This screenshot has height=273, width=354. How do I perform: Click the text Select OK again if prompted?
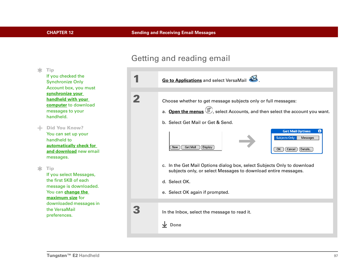pos(199,192)
